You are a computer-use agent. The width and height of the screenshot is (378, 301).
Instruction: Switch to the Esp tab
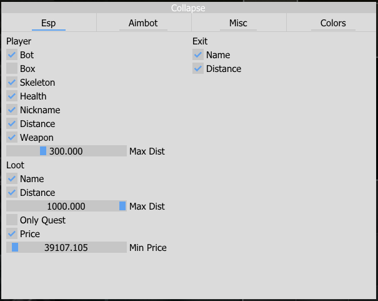pyautogui.click(x=49, y=23)
